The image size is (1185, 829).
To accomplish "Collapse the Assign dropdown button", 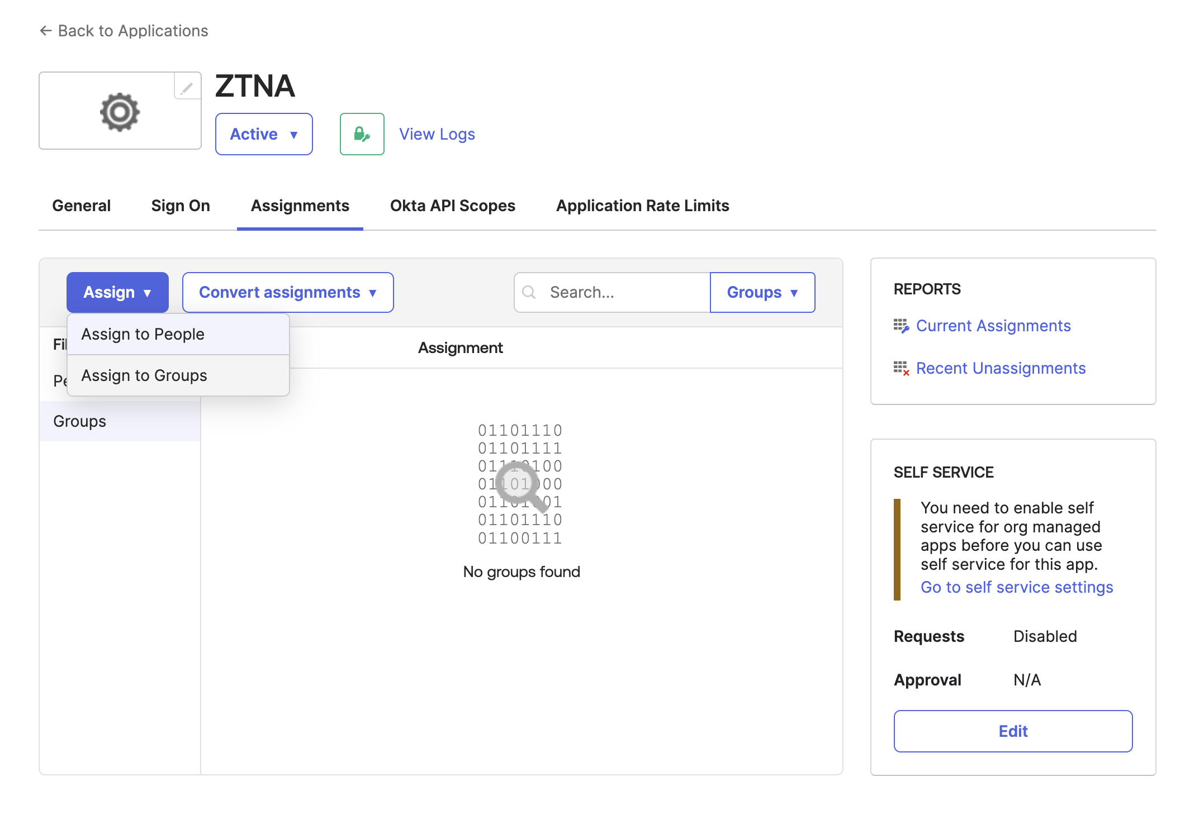I will point(117,292).
